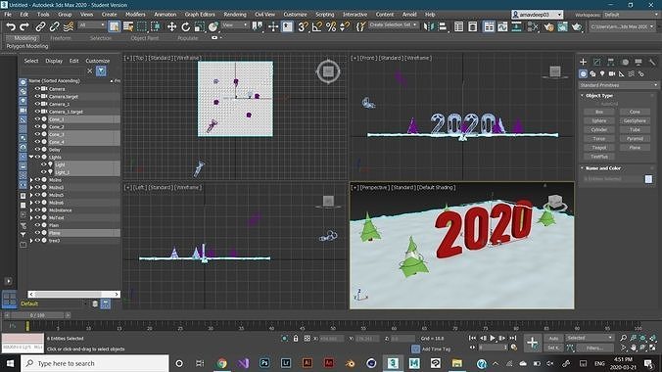662x372 pixels.
Task: Click the Teapot primitive button
Action: pyautogui.click(x=599, y=148)
